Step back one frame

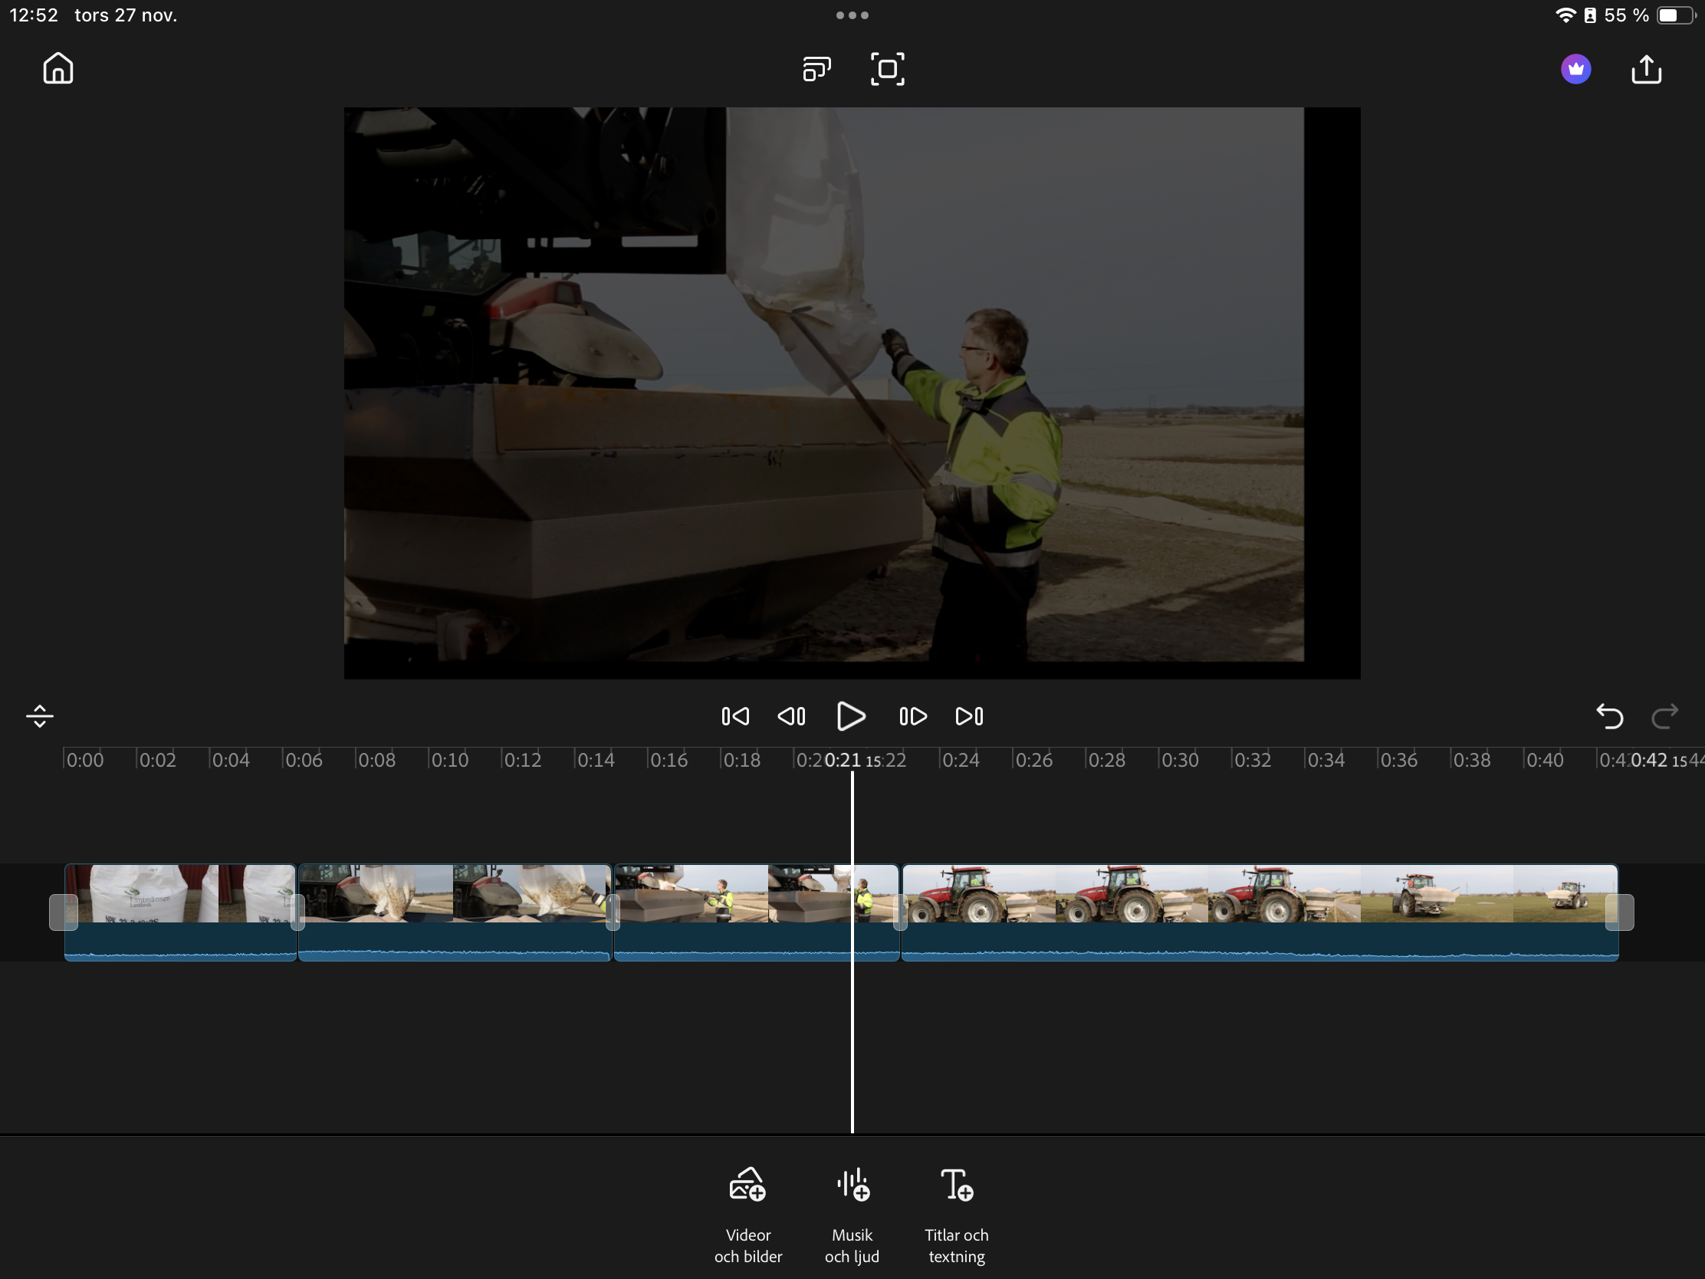(792, 716)
